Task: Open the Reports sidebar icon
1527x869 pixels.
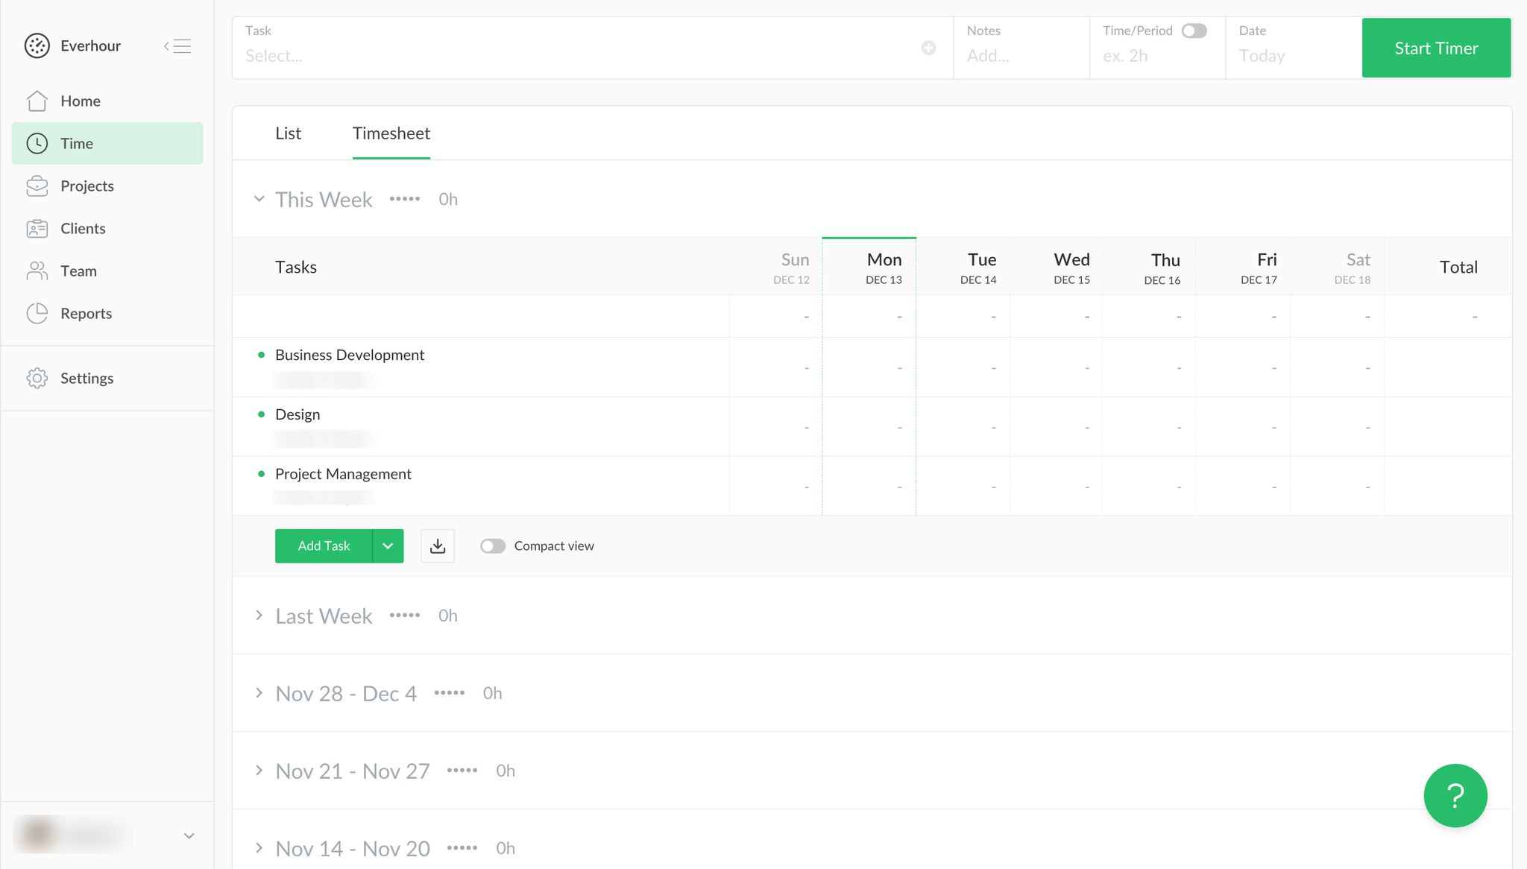Action: coord(37,313)
